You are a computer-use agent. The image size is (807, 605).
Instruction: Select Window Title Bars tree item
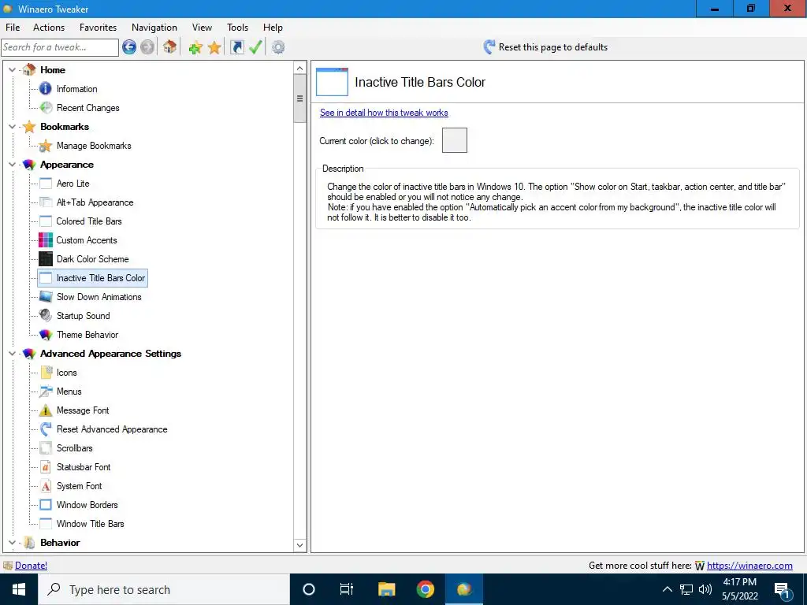(90, 524)
